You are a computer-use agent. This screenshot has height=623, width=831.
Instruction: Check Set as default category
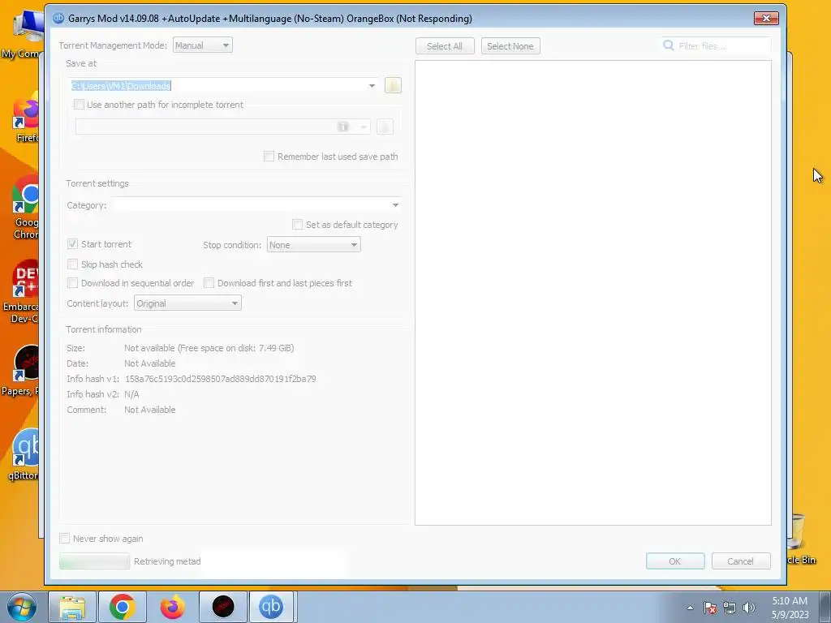(297, 225)
